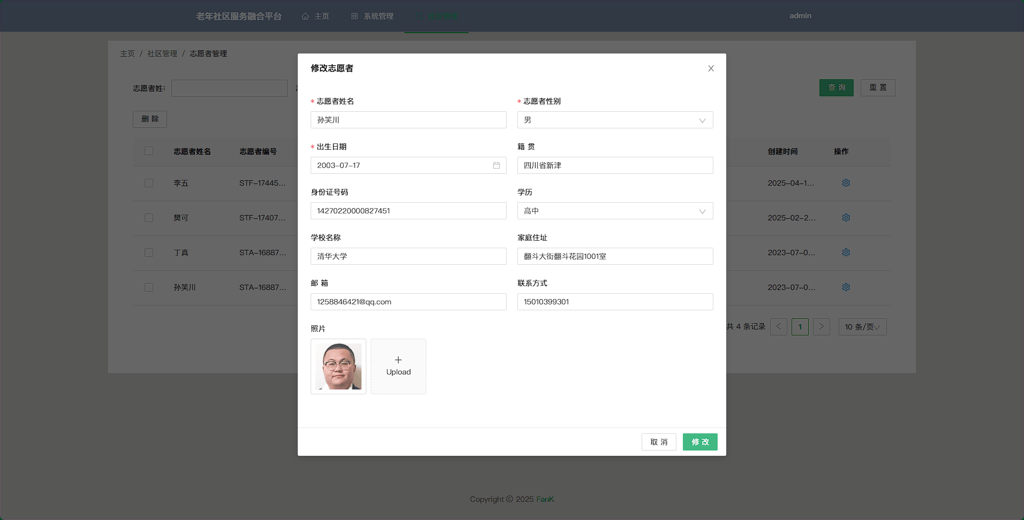Viewport: 1024px width, 520px height.
Task: Click the uploaded volunteer photo thumbnail
Action: (338, 366)
